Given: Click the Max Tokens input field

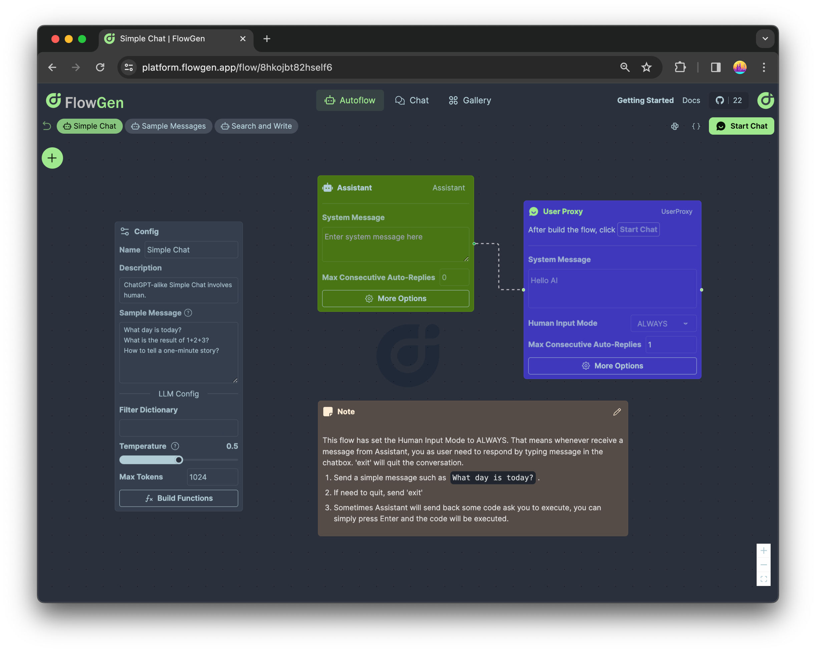Looking at the screenshot, I should pos(212,477).
